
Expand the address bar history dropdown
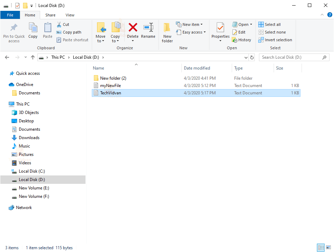click(x=246, y=57)
